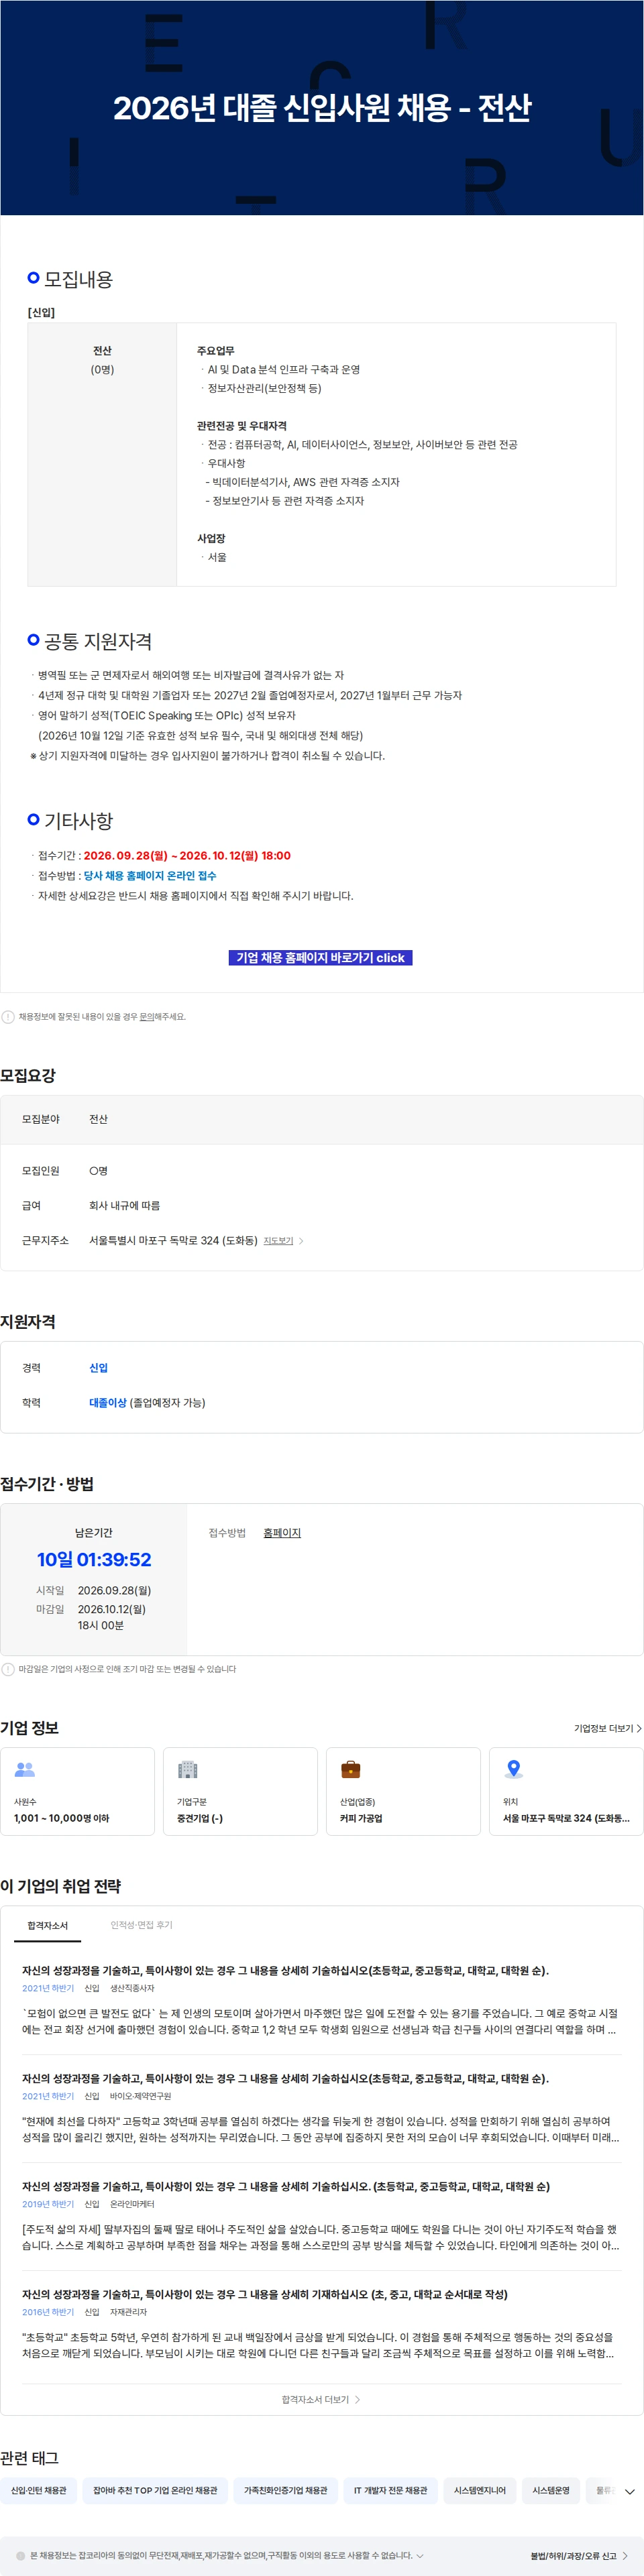Image resolution: width=644 pixels, height=2576 pixels.
Task: Expand the related tags list chevron
Action: tap(629, 2491)
